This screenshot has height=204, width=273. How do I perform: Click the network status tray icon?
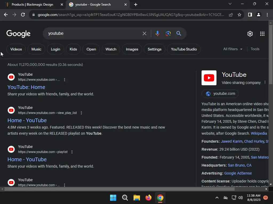click(x=234, y=198)
